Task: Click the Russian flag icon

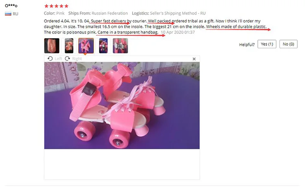Action: [8, 14]
